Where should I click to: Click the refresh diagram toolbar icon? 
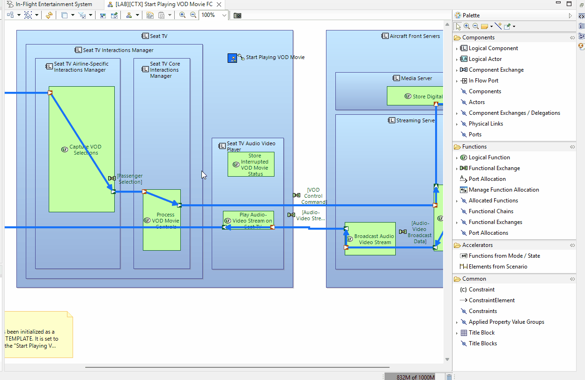(x=49, y=15)
